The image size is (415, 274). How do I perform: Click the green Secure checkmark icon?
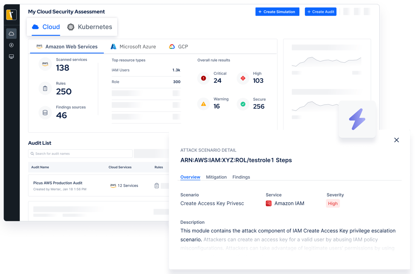[x=243, y=104]
